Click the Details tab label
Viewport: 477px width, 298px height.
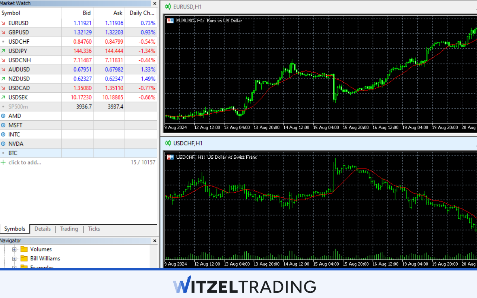tap(42, 229)
